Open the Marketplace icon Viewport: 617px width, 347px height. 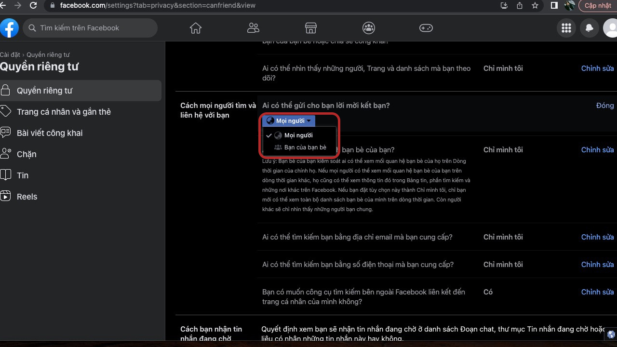311,28
